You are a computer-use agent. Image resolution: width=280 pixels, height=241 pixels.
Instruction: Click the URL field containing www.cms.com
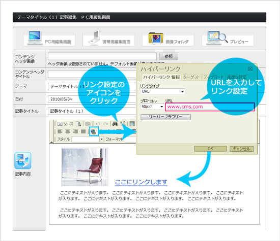point(210,107)
